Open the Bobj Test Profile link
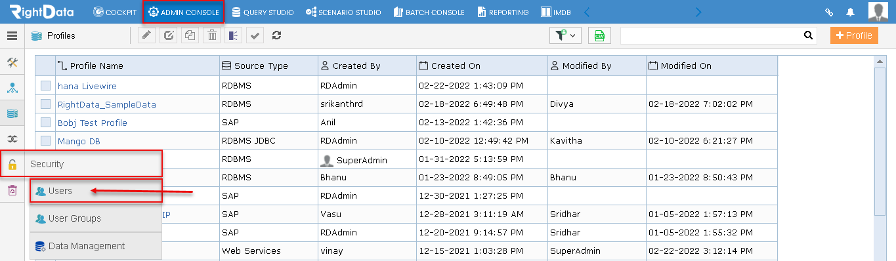Screen dimensions: 896x261 93,123
